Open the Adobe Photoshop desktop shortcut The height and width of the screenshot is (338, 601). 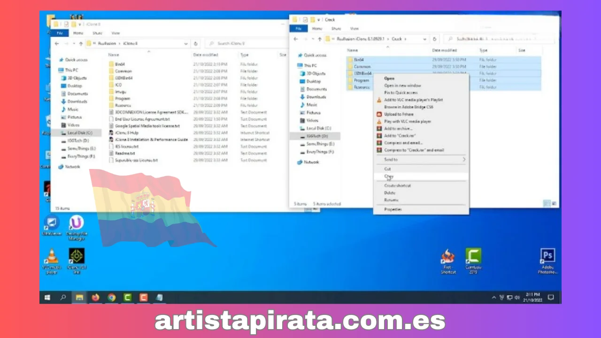pyautogui.click(x=547, y=261)
